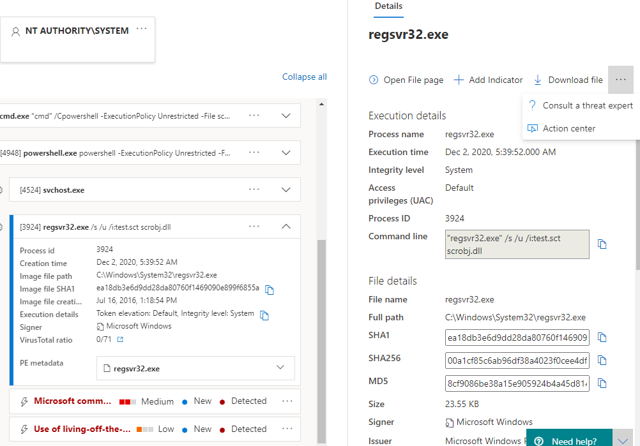Screen dimensions: 640x446
Task: Collapse the regsvr32.exe process node
Action: click(286, 227)
